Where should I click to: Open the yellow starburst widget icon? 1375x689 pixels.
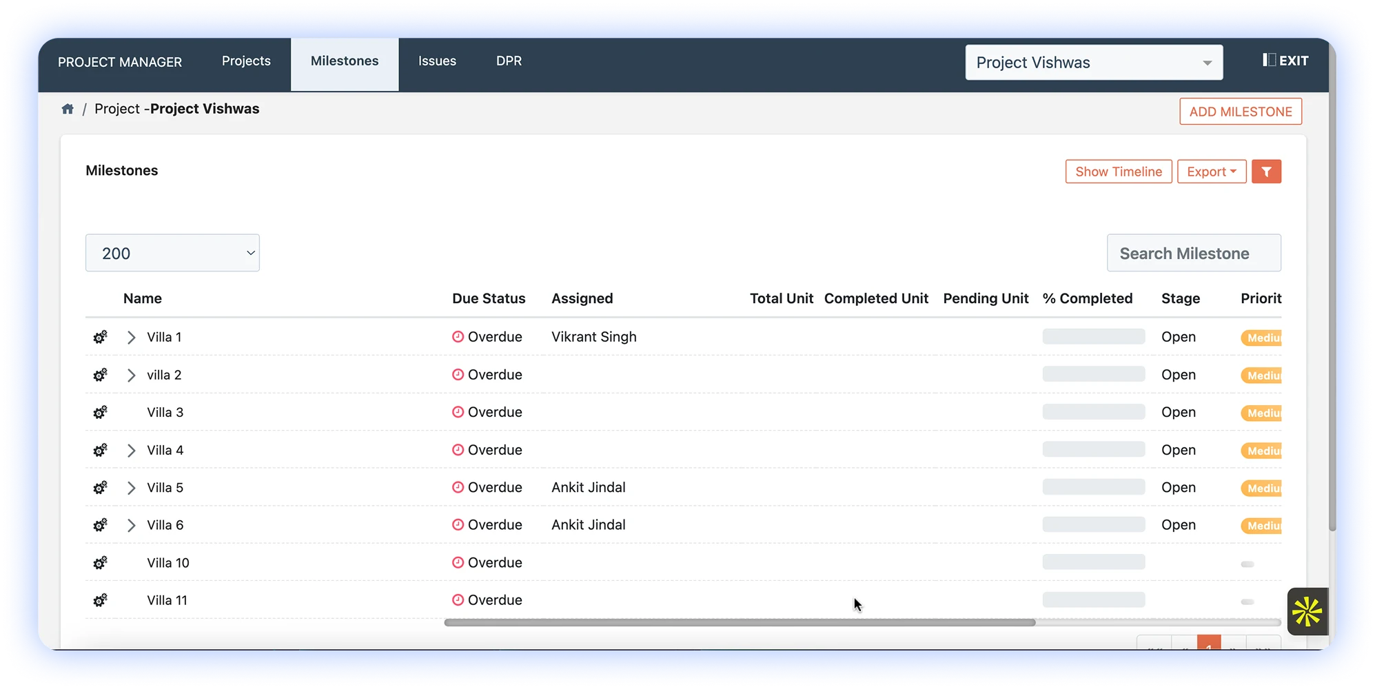pos(1307,611)
